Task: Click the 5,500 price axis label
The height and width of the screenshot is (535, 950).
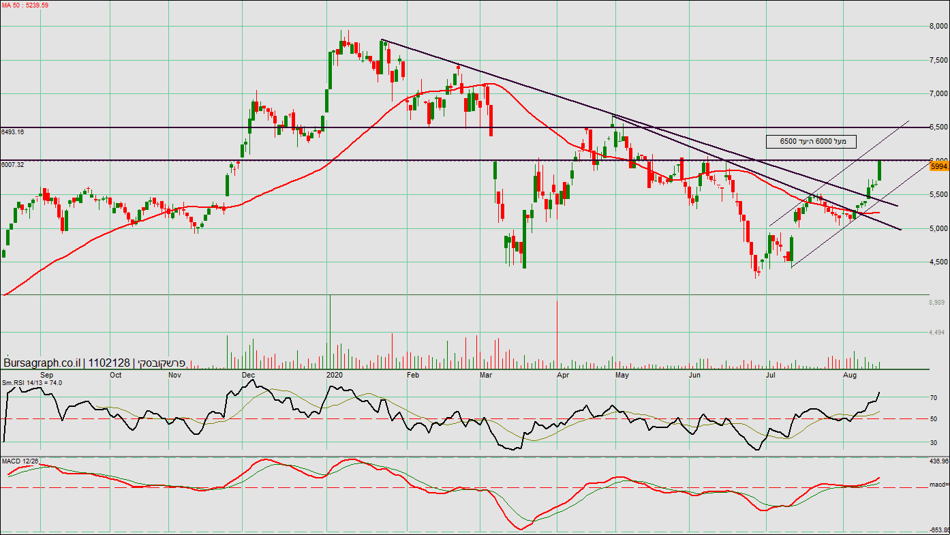Action: [939, 194]
